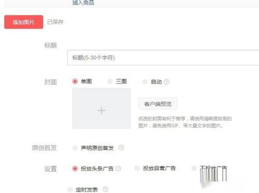The image size is (259, 193).
Task: Open help icon next to 自动
Action: coord(166,81)
